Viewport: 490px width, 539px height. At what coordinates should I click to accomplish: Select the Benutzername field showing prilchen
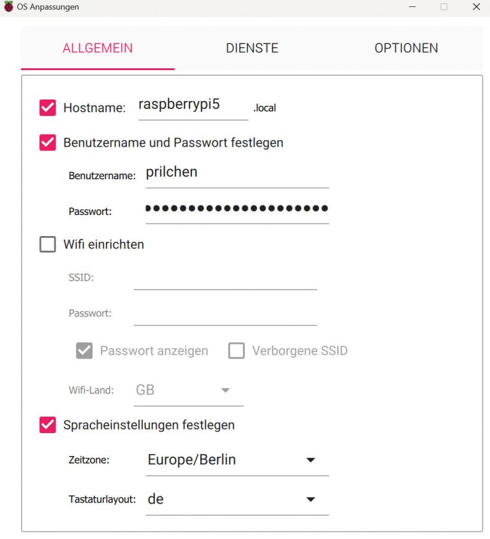(x=236, y=172)
